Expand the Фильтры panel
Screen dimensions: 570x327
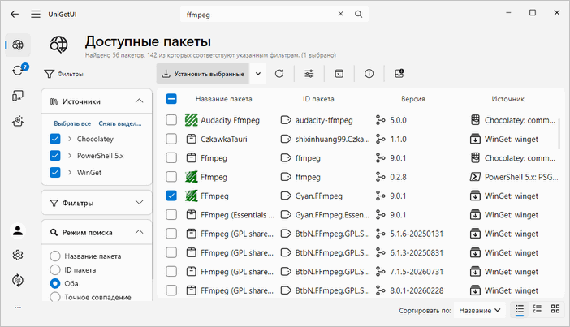coord(139,203)
